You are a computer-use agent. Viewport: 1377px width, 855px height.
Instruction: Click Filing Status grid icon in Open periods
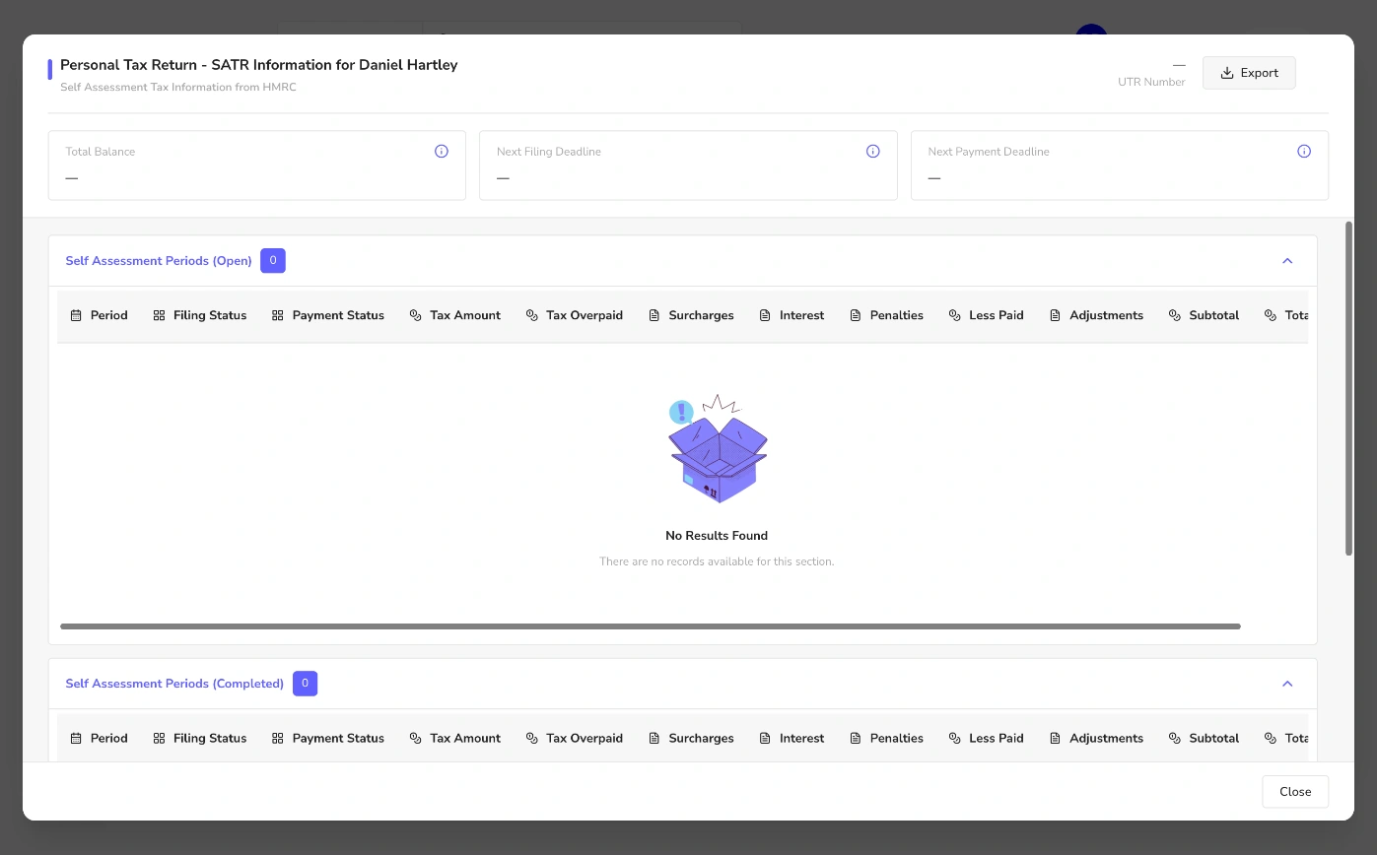159,315
